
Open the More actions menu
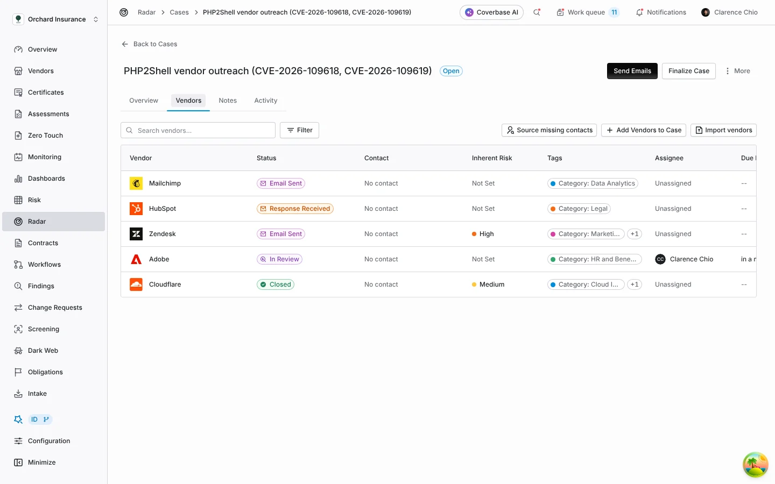(737, 71)
